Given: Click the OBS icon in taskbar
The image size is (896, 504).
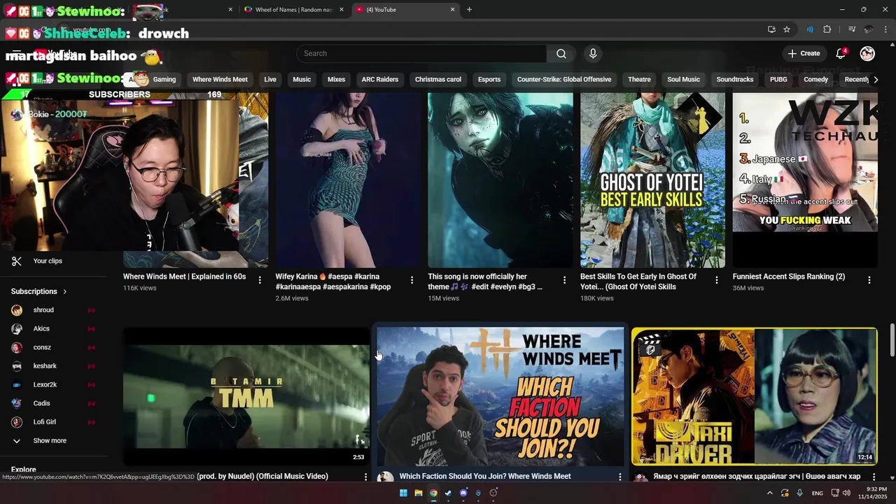Looking at the screenshot, I should pyautogui.click(x=493, y=493).
